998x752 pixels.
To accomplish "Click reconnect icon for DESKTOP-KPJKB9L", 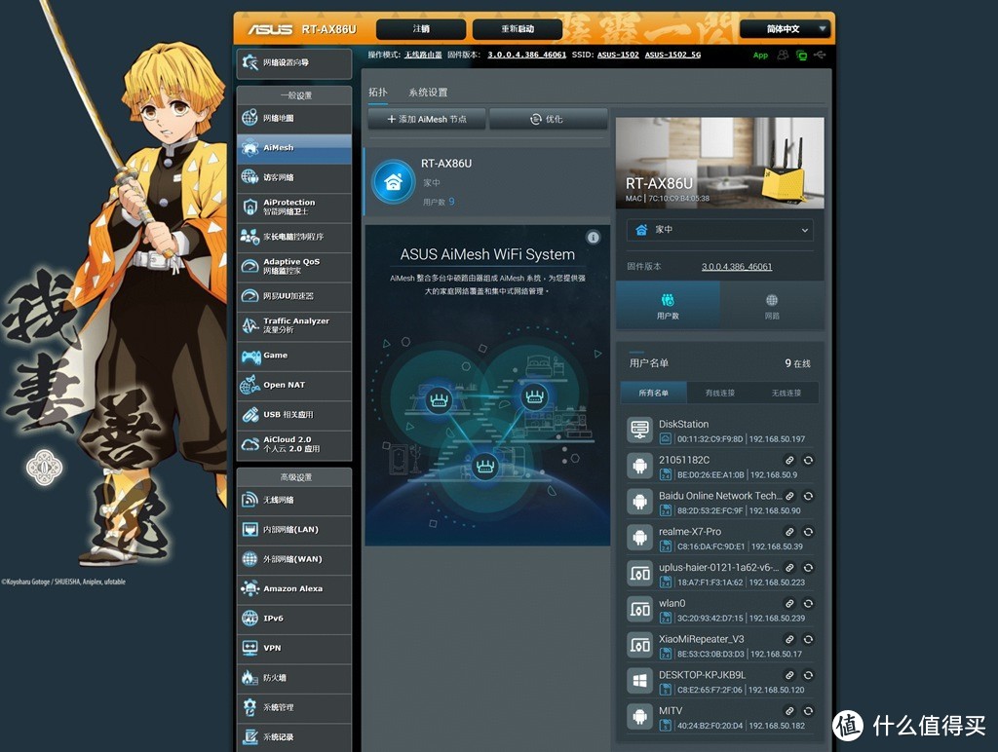I will pos(808,675).
